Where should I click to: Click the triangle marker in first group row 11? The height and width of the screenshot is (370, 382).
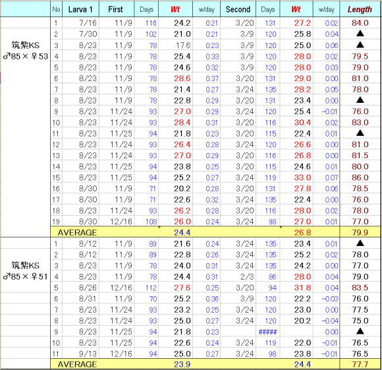click(x=360, y=133)
